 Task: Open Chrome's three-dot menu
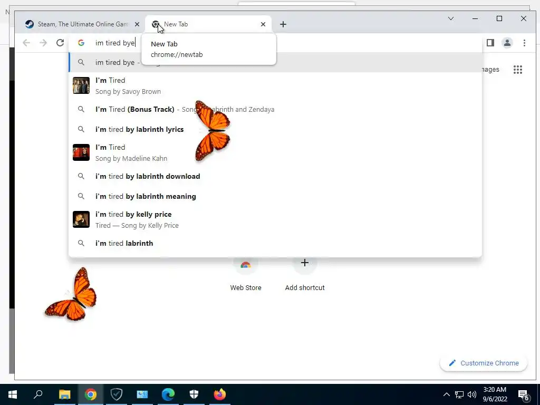coord(524,43)
